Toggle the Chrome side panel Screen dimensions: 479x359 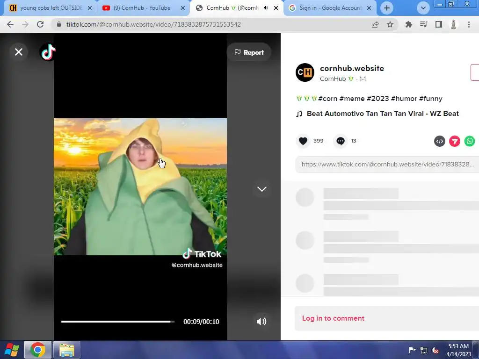coord(439,24)
